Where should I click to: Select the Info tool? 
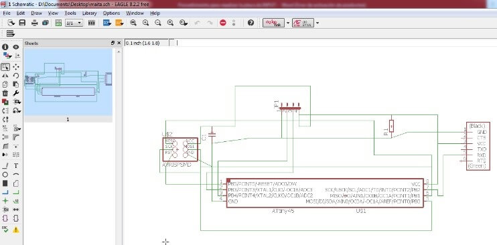click(x=5, y=47)
